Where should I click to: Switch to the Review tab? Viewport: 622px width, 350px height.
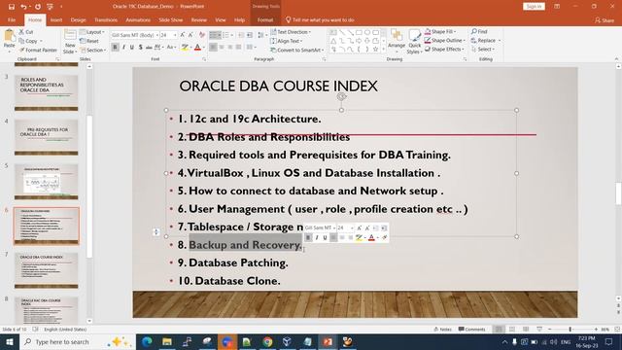point(198,19)
